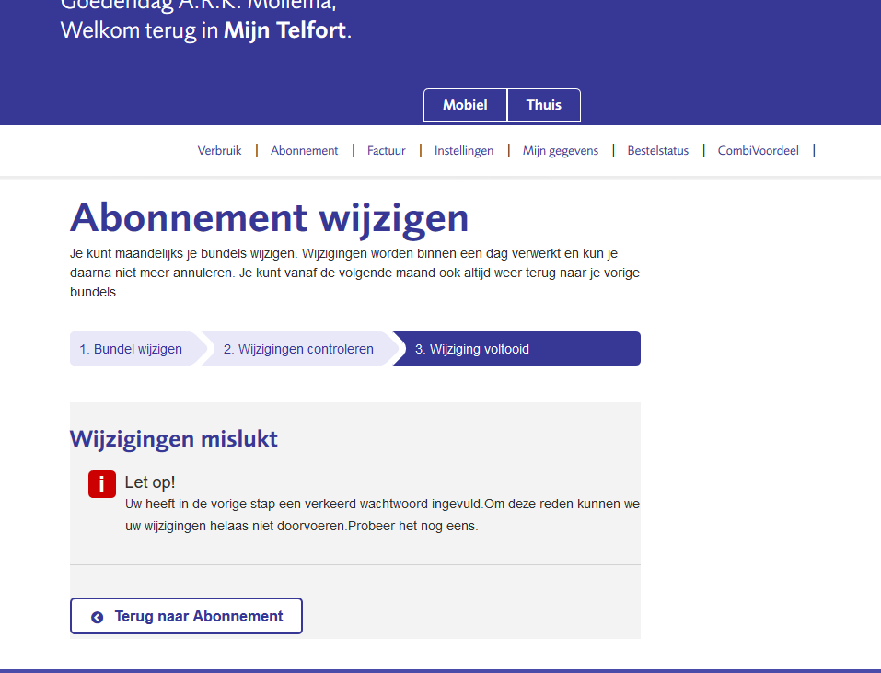Switch to the Mobiel tab
This screenshot has height=673, width=881.
[x=465, y=105]
